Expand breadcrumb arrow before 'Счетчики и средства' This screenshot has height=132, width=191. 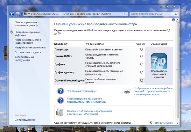coord(61,14)
